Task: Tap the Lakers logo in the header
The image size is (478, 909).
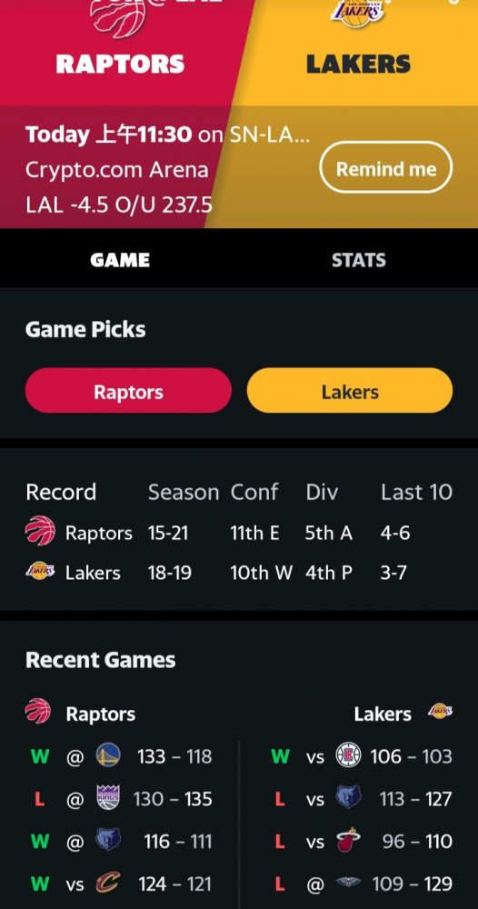Action: [357, 13]
